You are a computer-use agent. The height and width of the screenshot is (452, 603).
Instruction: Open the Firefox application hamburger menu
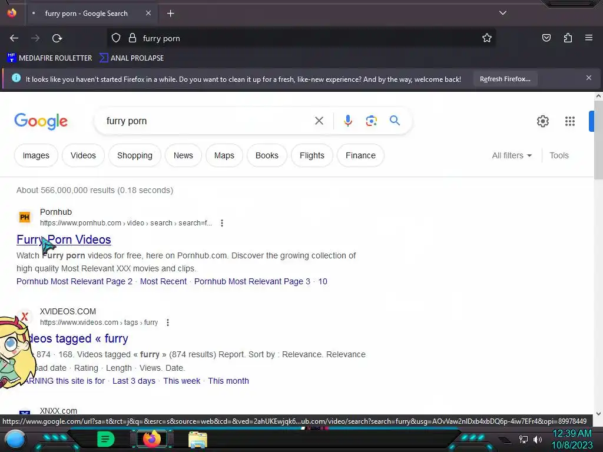(588, 38)
